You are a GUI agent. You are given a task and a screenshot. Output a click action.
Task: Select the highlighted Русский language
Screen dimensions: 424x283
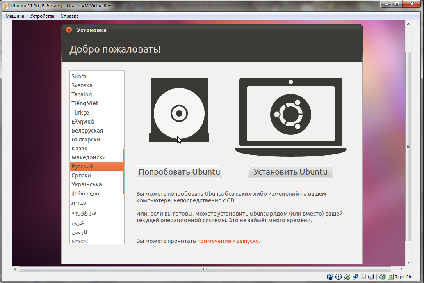click(96, 166)
